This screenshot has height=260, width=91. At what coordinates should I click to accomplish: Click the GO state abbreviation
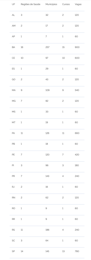[14, 79]
